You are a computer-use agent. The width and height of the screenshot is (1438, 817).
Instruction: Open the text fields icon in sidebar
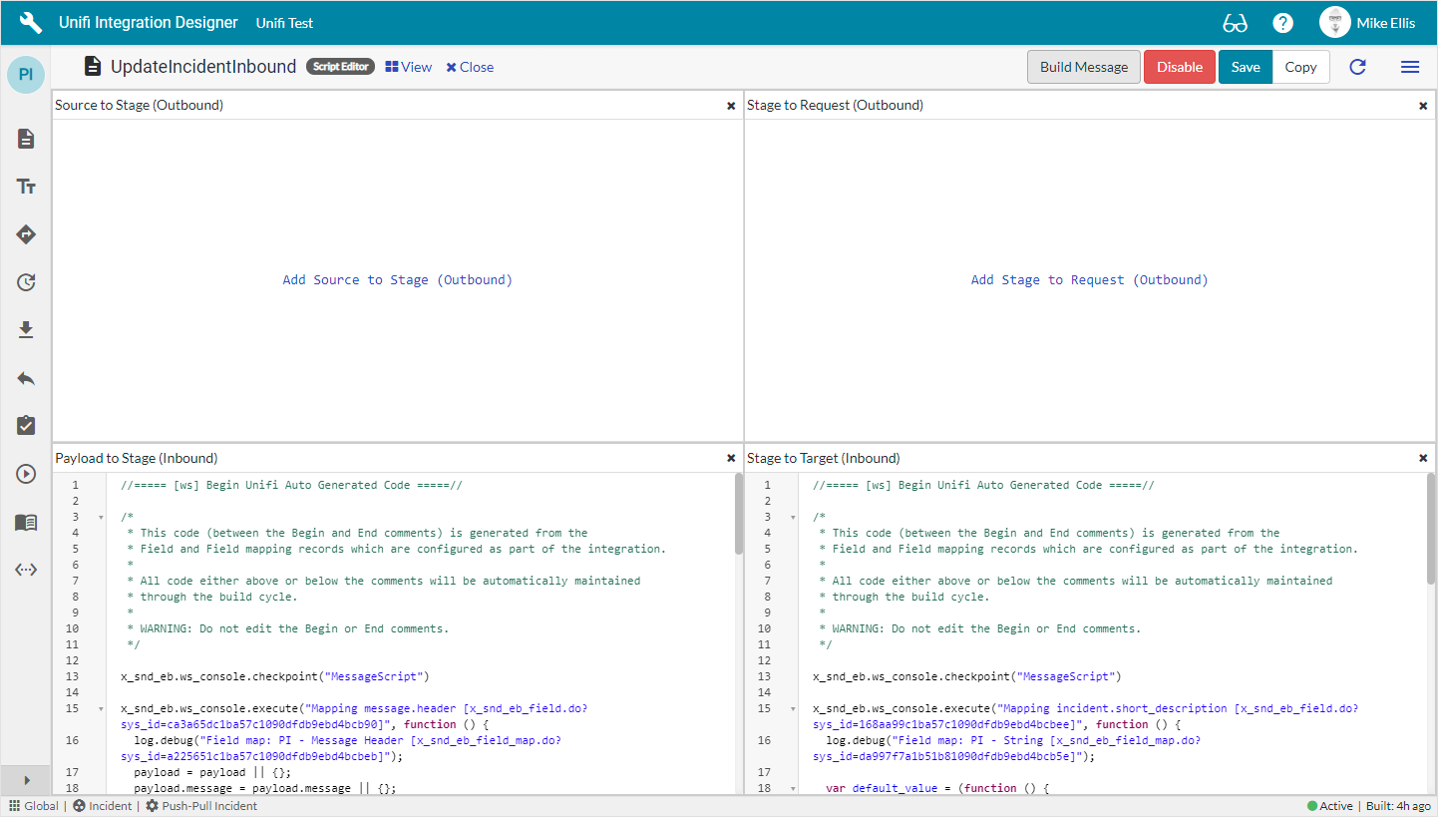pos(27,187)
